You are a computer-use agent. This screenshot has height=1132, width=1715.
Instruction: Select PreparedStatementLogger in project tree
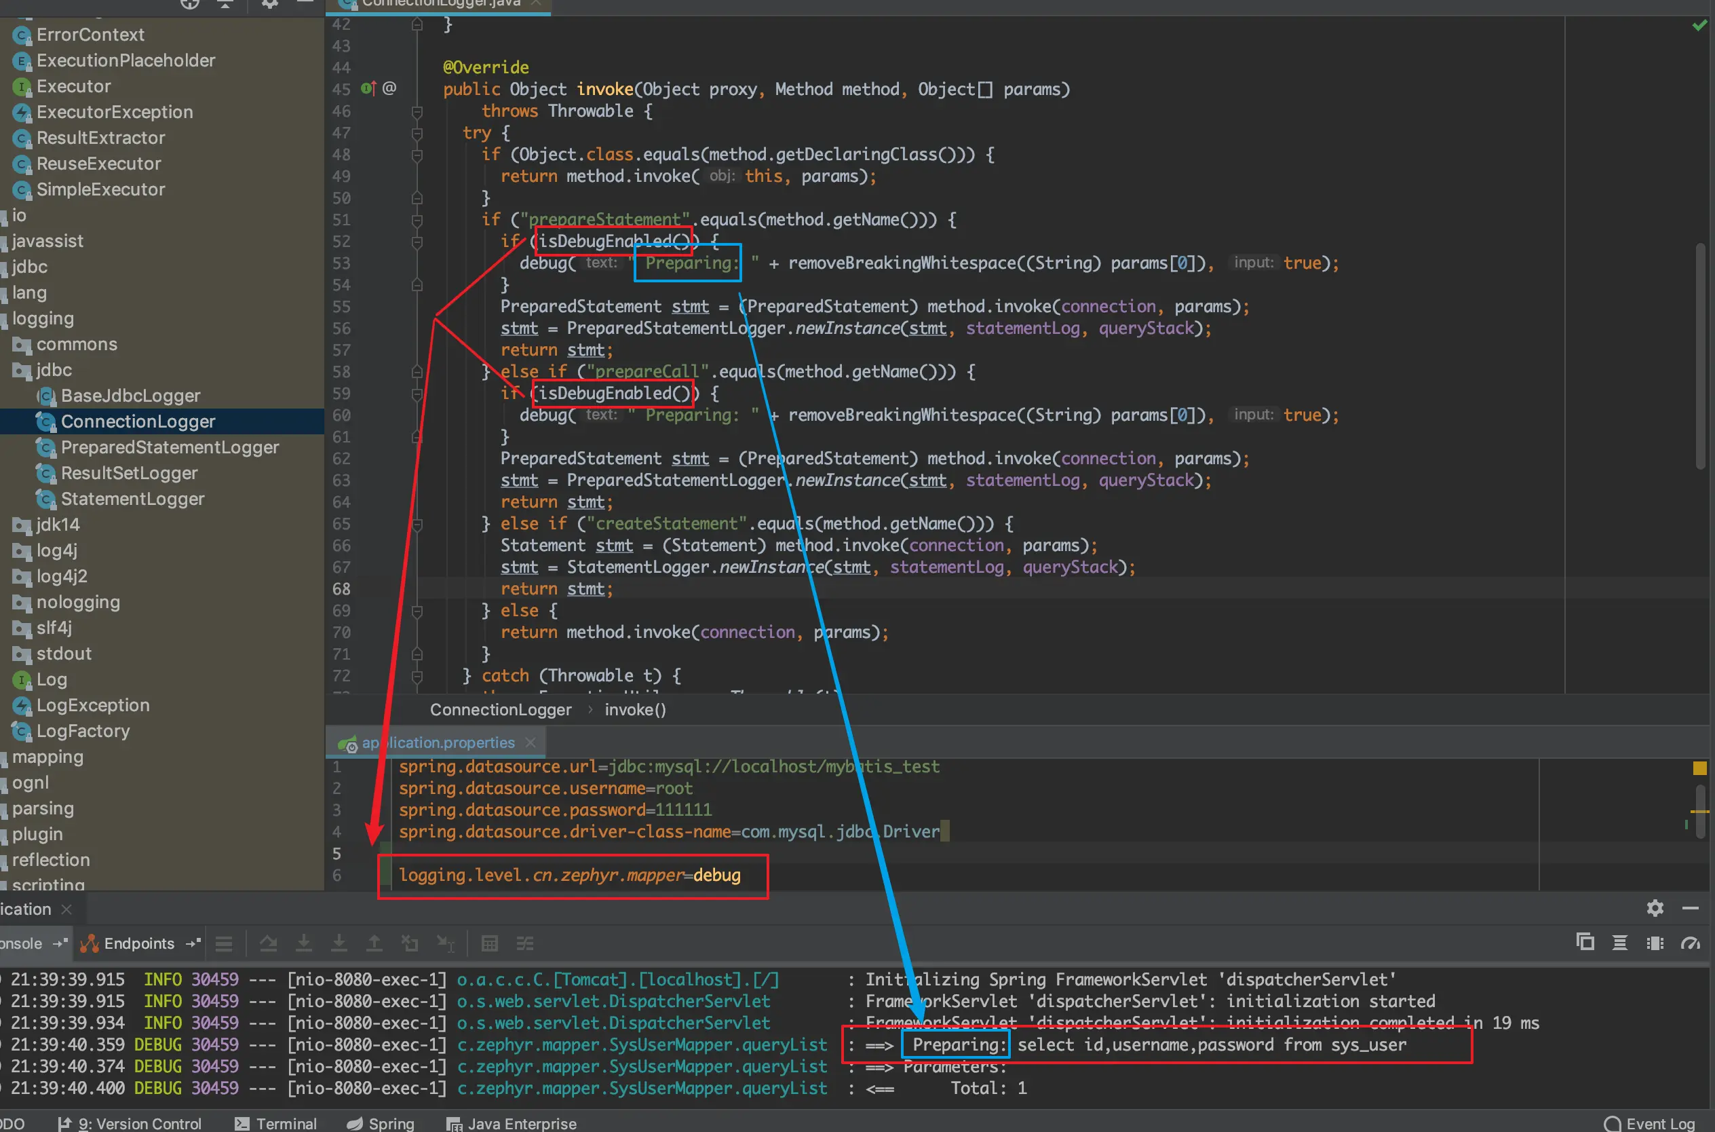point(169,448)
